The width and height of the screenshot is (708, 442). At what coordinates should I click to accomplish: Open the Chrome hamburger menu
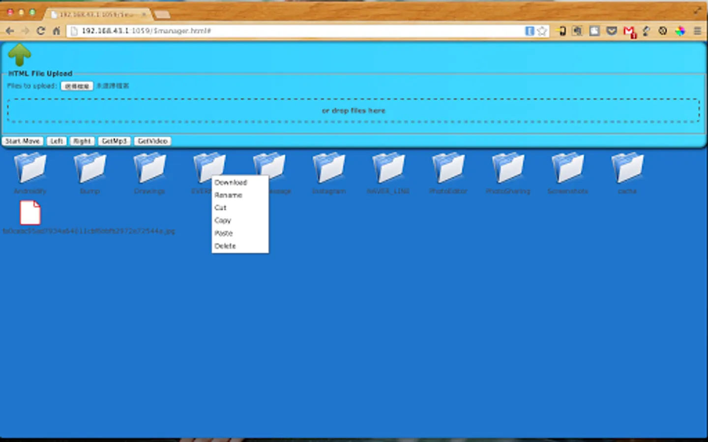coord(698,30)
